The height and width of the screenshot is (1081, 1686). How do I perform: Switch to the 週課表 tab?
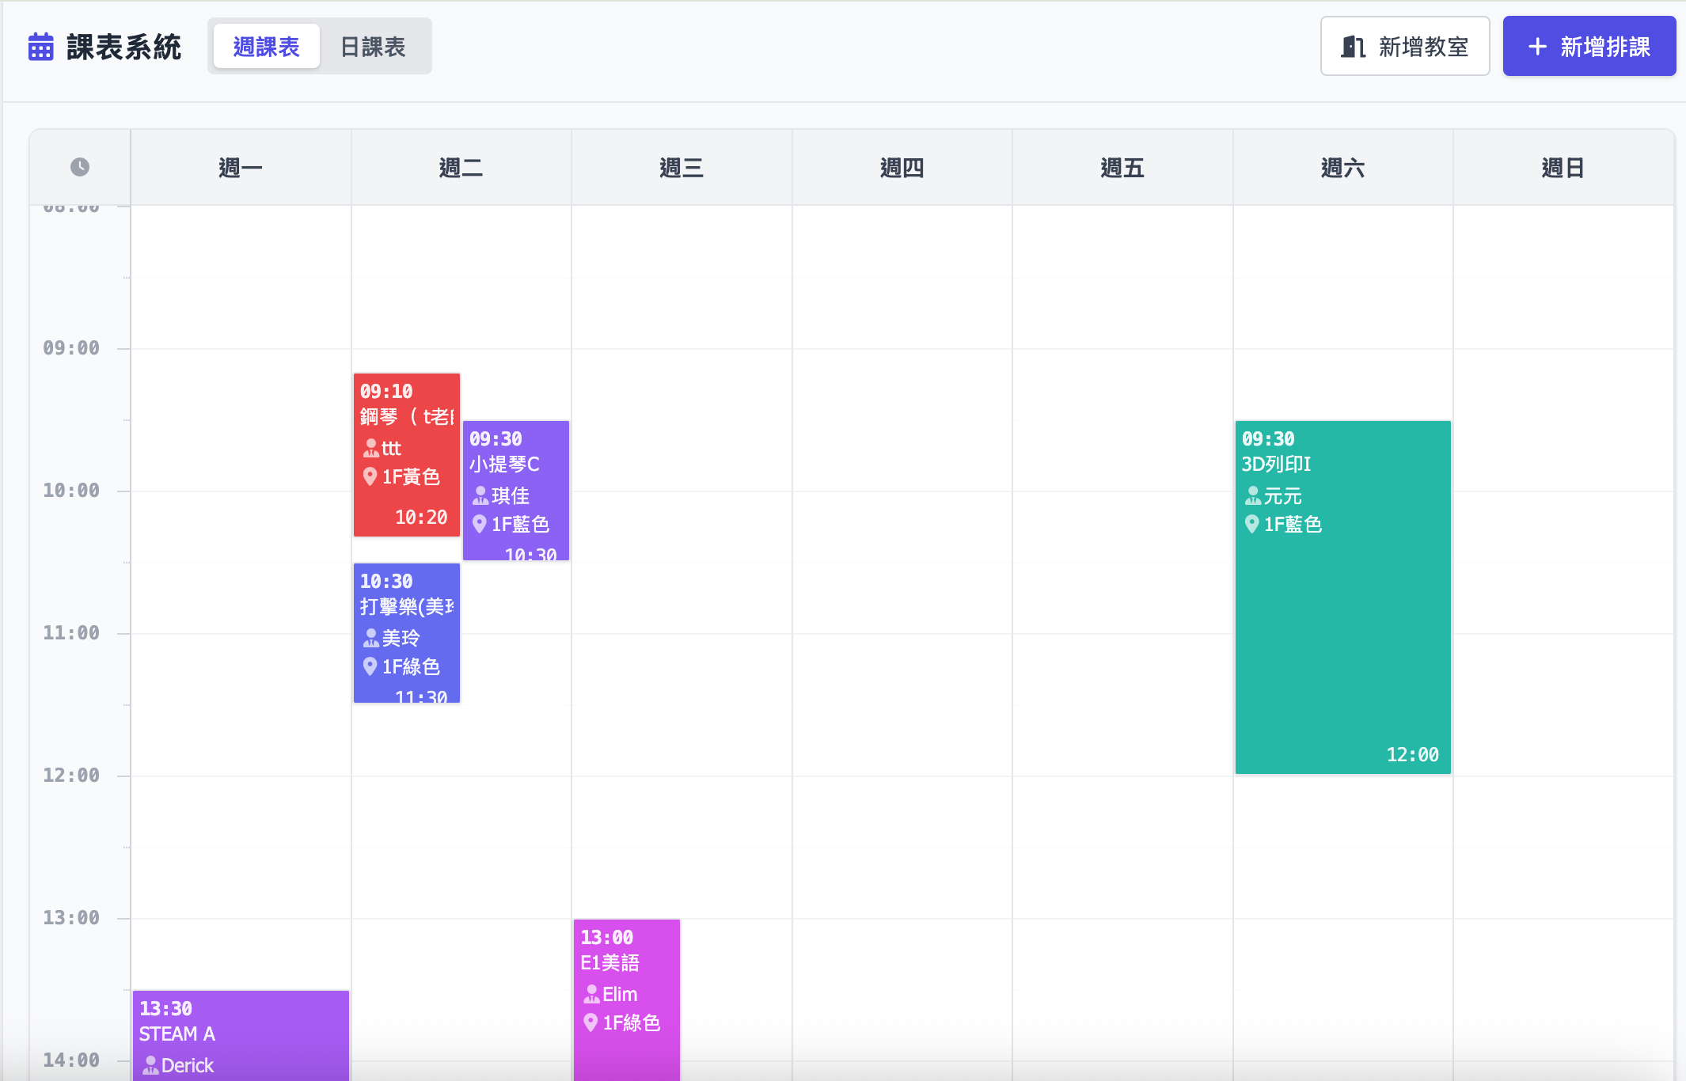(x=267, y=47)
